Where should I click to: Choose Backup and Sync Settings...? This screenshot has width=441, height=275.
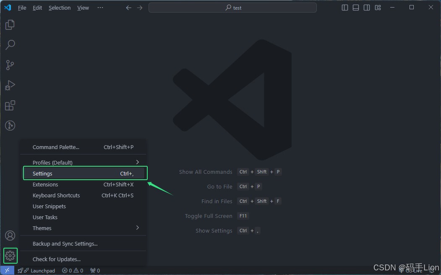pos(83,244)
